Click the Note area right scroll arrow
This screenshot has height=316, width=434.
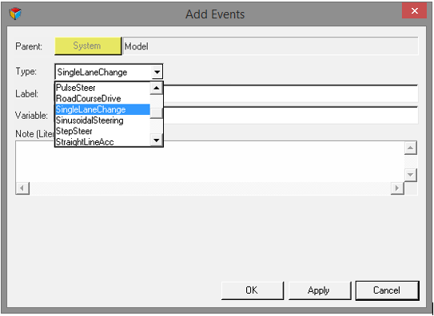397,188
